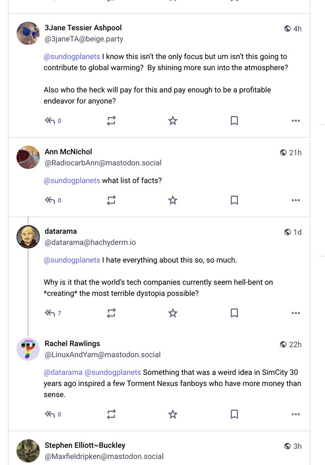Expand options on Rachel Rawlings' post
325x465 pixels.
click(296, 414)
